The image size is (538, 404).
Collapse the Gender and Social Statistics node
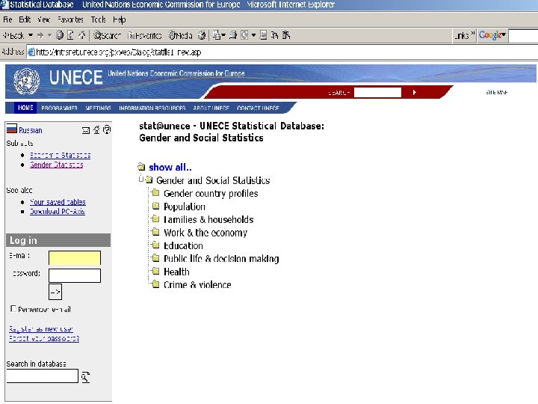pos(140,179)
